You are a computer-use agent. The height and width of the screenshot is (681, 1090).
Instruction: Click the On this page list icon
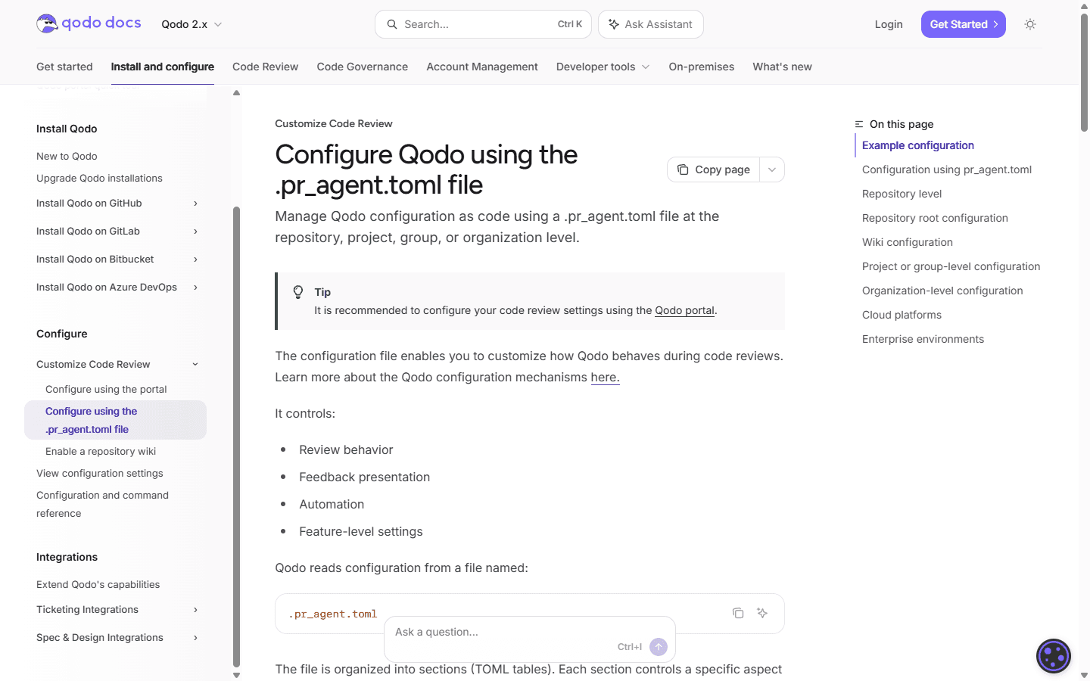pyautogui.click(x=859, y=124)
